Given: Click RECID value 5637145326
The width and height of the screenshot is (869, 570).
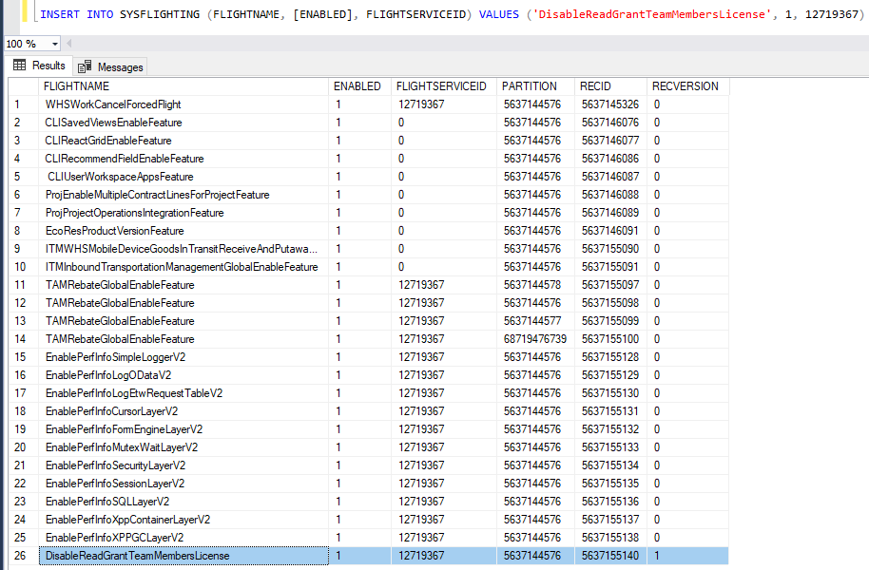Looking at the screenshot, I should pyautogui.click(x=610, y=104).
